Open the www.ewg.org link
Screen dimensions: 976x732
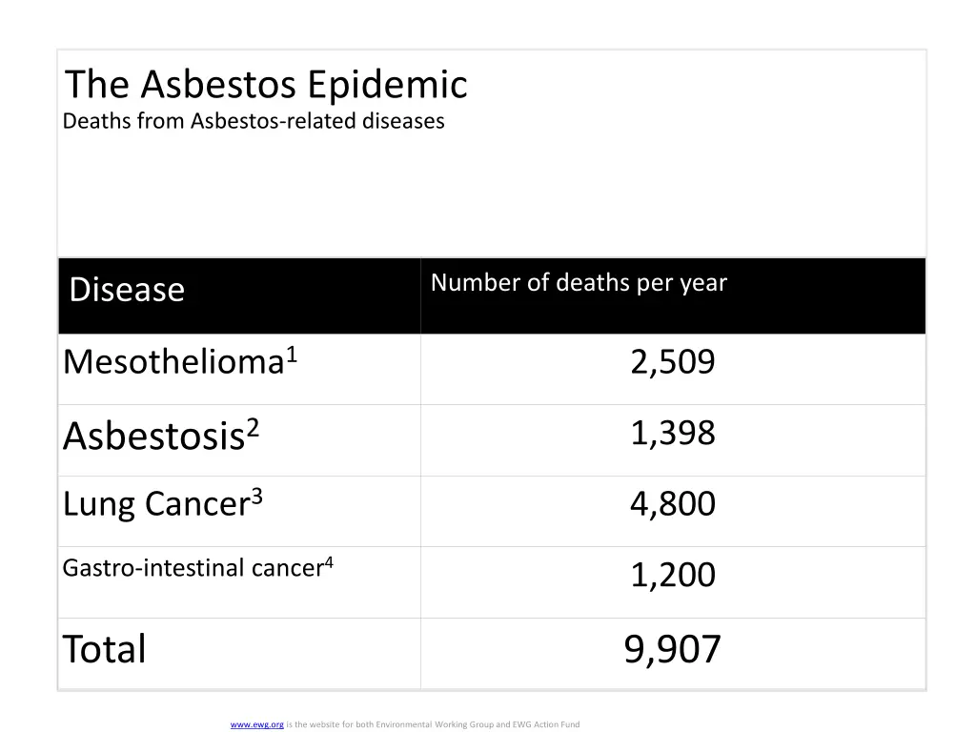click(x=257, y=724)
